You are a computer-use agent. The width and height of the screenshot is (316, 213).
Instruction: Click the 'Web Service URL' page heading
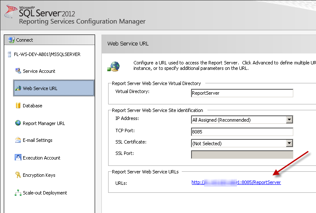pos(128,44)
